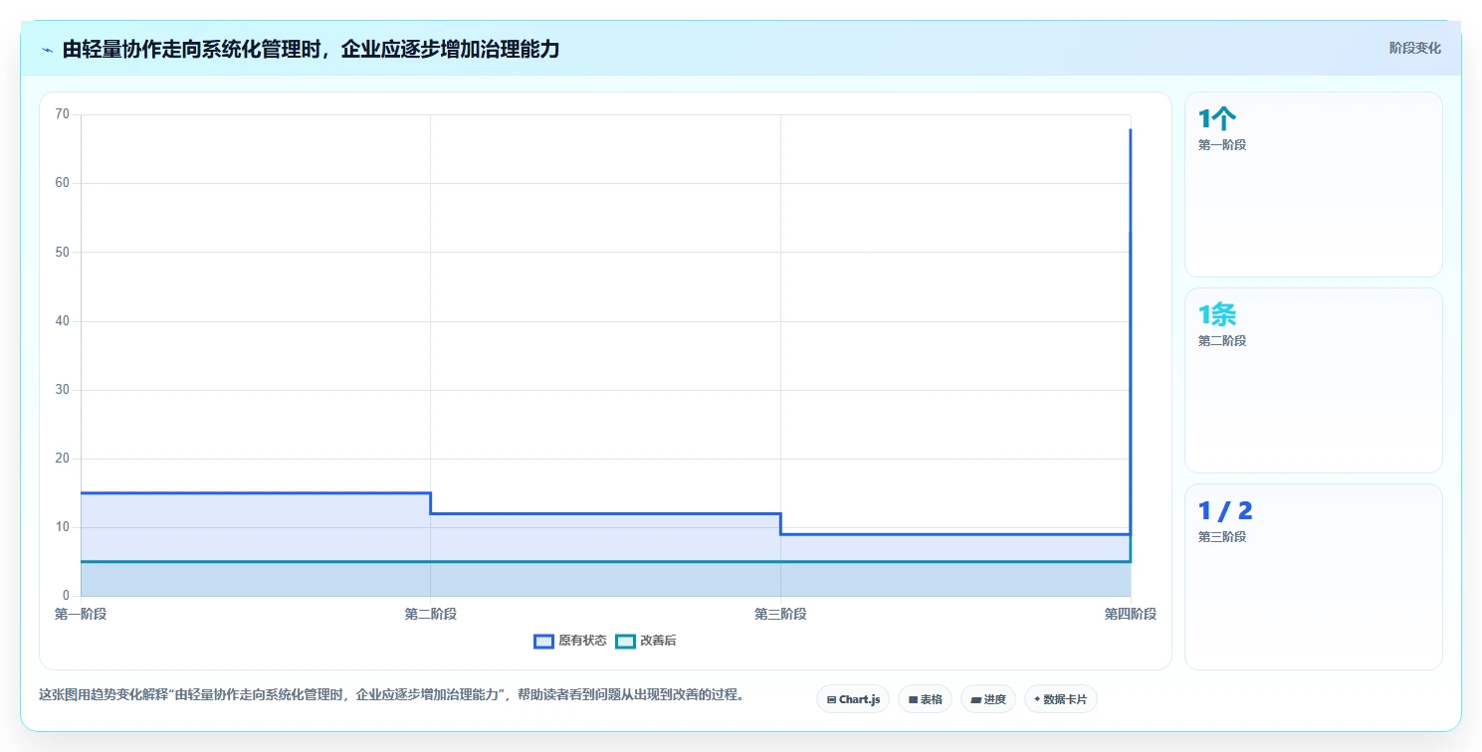Viewport: 1482px width, 752px height.
Task: Click the 1个 value in the first card
Action: (1216, 119)
